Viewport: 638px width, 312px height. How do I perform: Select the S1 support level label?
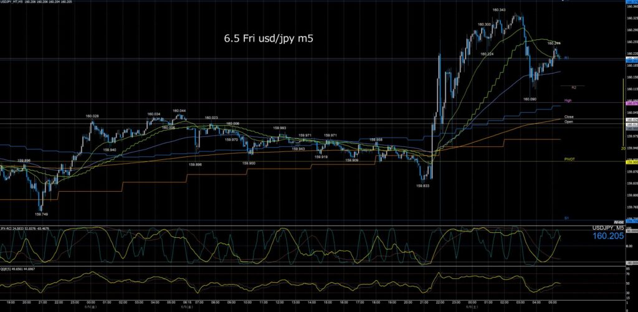tap(566, 219)
